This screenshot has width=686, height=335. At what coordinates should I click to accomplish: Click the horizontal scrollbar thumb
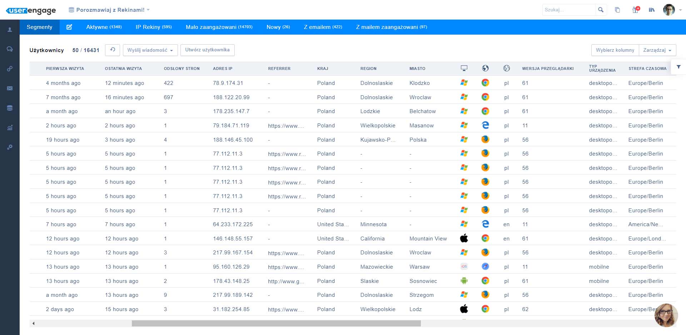pos(276,323)
